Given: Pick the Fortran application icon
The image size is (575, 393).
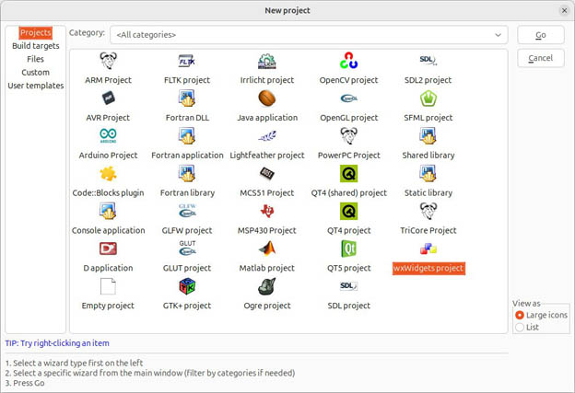Looking at the screenshot, I should click(x=187, y=136).
